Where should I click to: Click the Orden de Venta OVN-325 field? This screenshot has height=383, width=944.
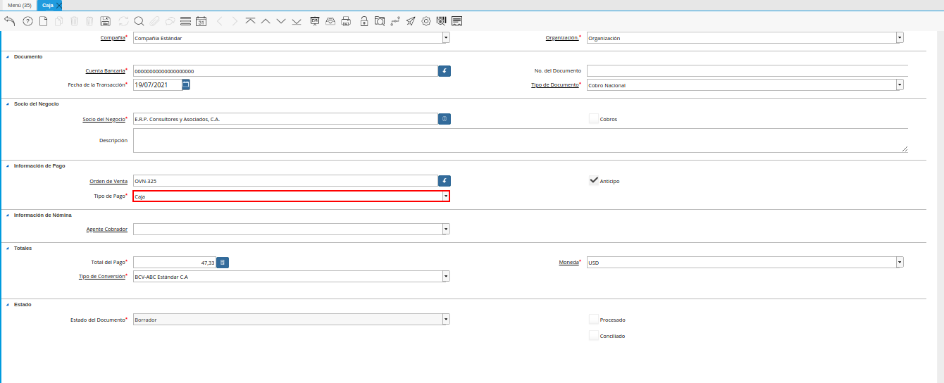coord(285,181)
